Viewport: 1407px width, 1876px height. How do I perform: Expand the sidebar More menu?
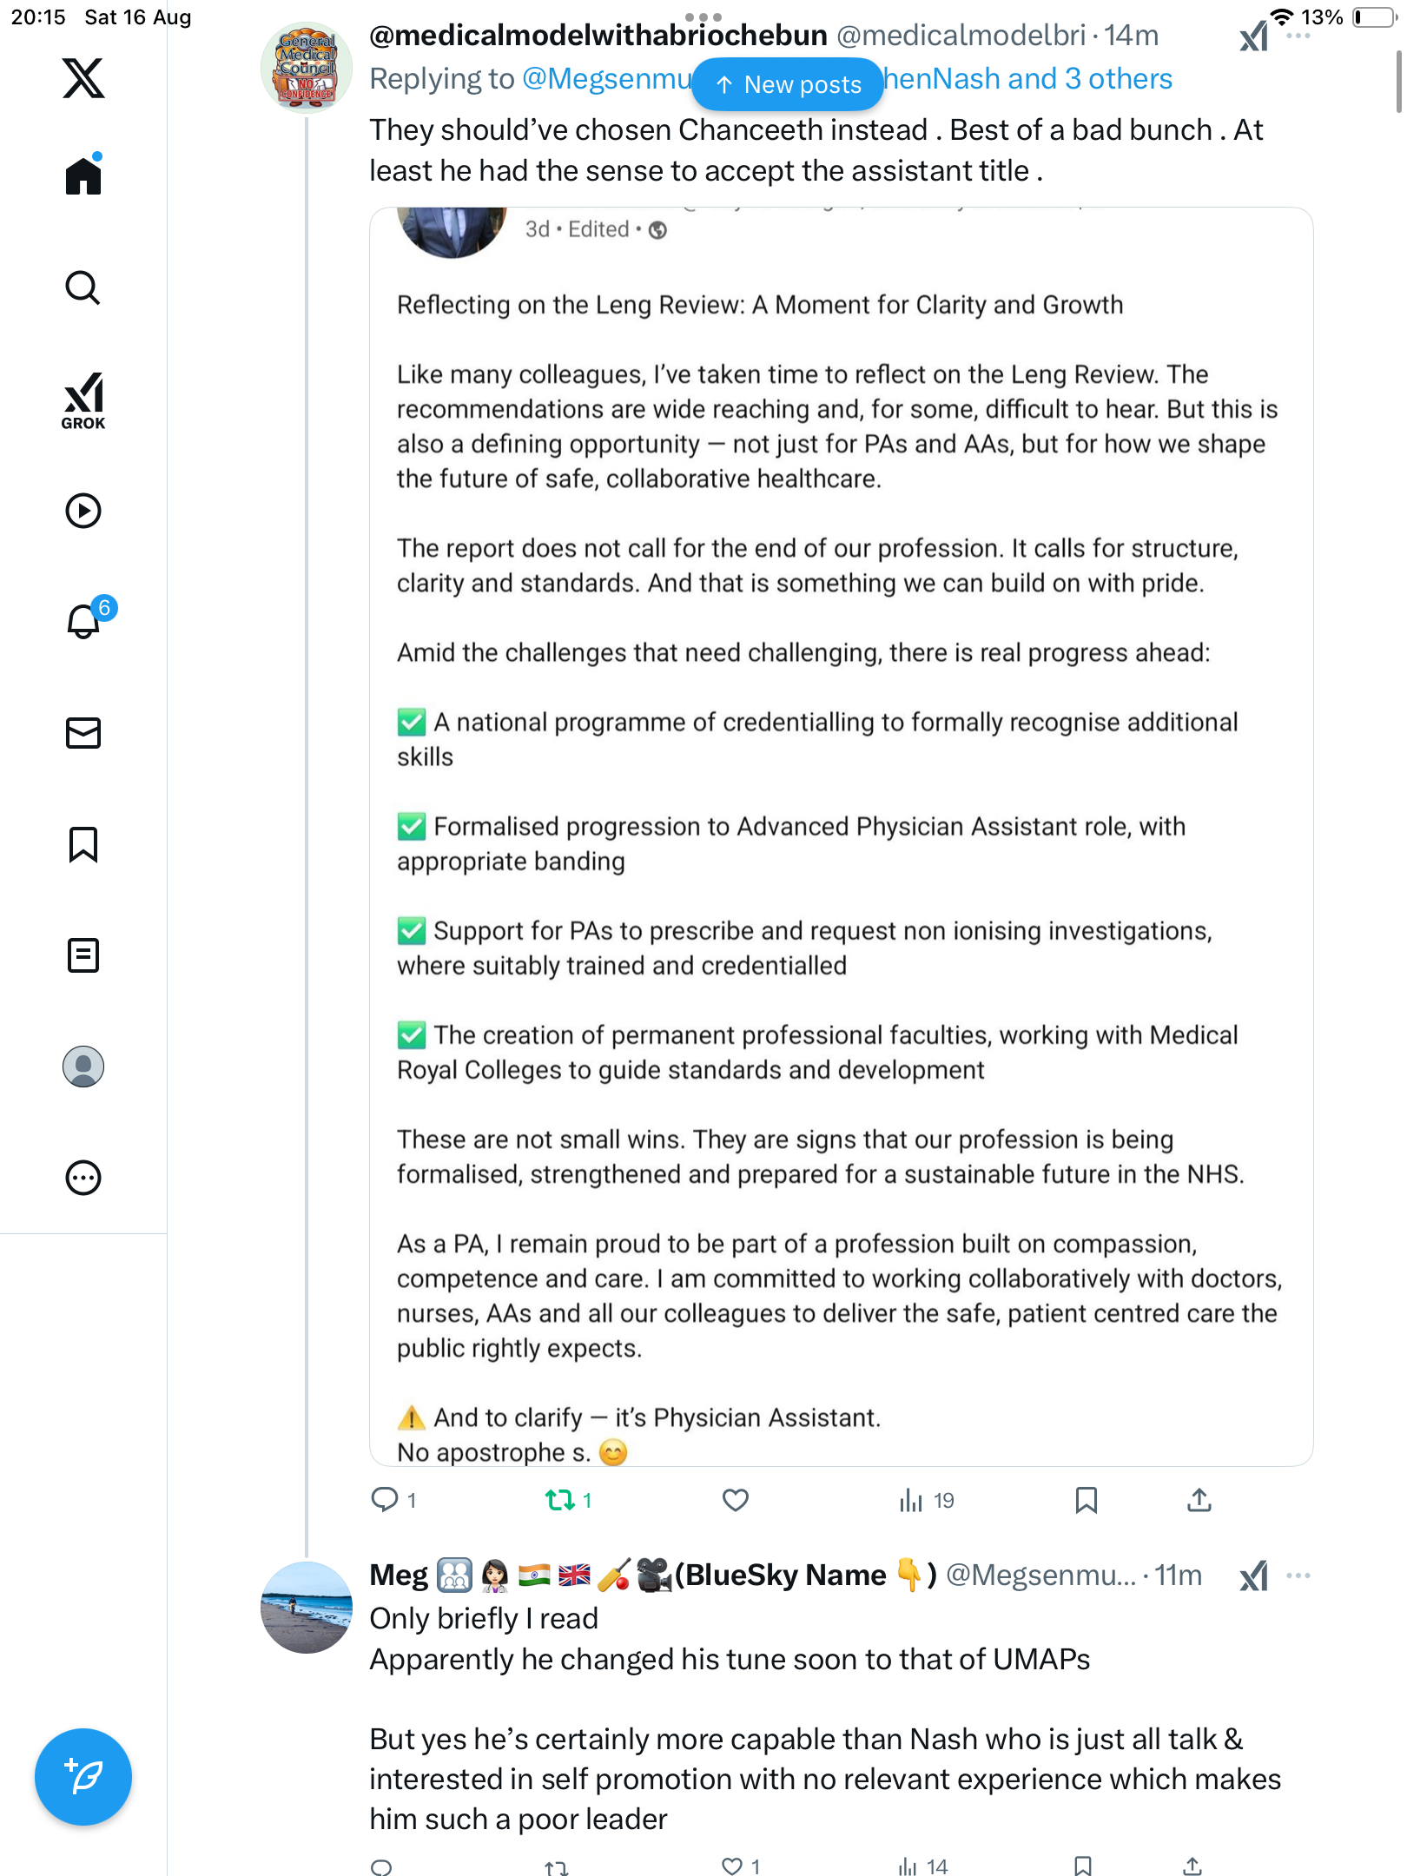click(x=83, y=1178)
